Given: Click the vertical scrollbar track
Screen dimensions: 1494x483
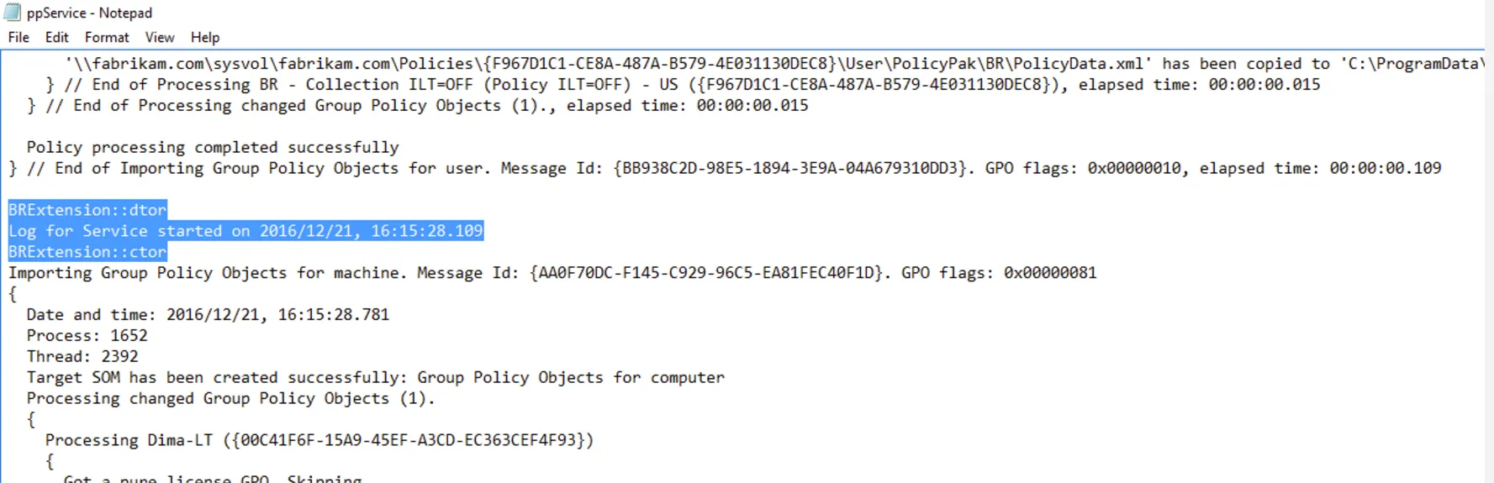Looking at the screenshot, I should tap(1489, 269).
